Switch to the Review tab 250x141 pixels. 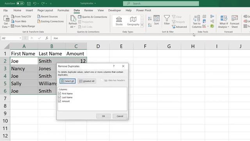[x=89, y=11]
